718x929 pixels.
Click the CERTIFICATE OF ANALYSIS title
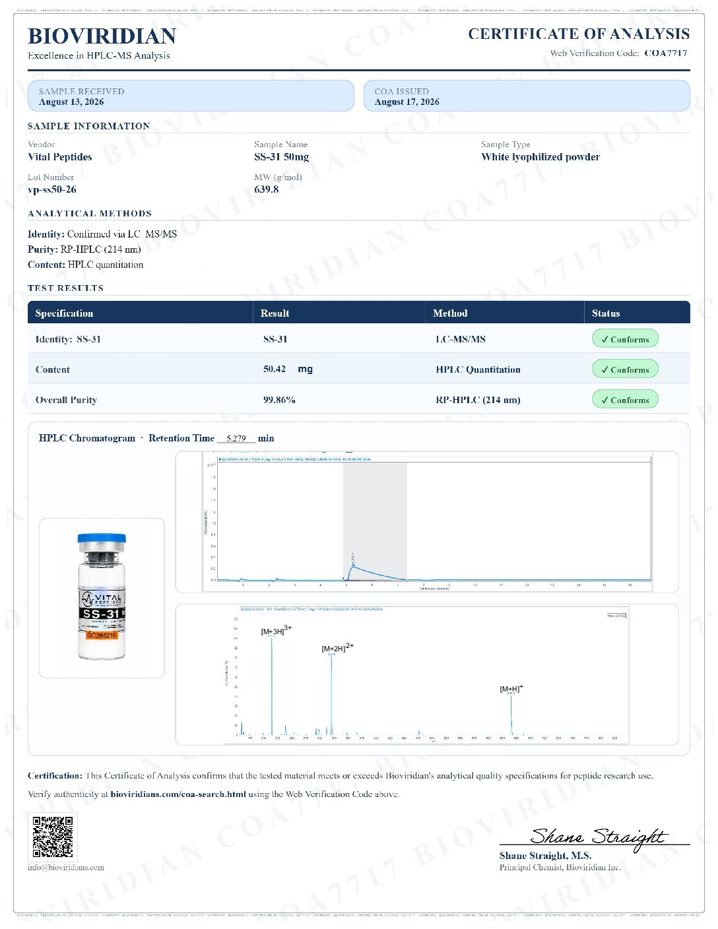tap(579, 34)
